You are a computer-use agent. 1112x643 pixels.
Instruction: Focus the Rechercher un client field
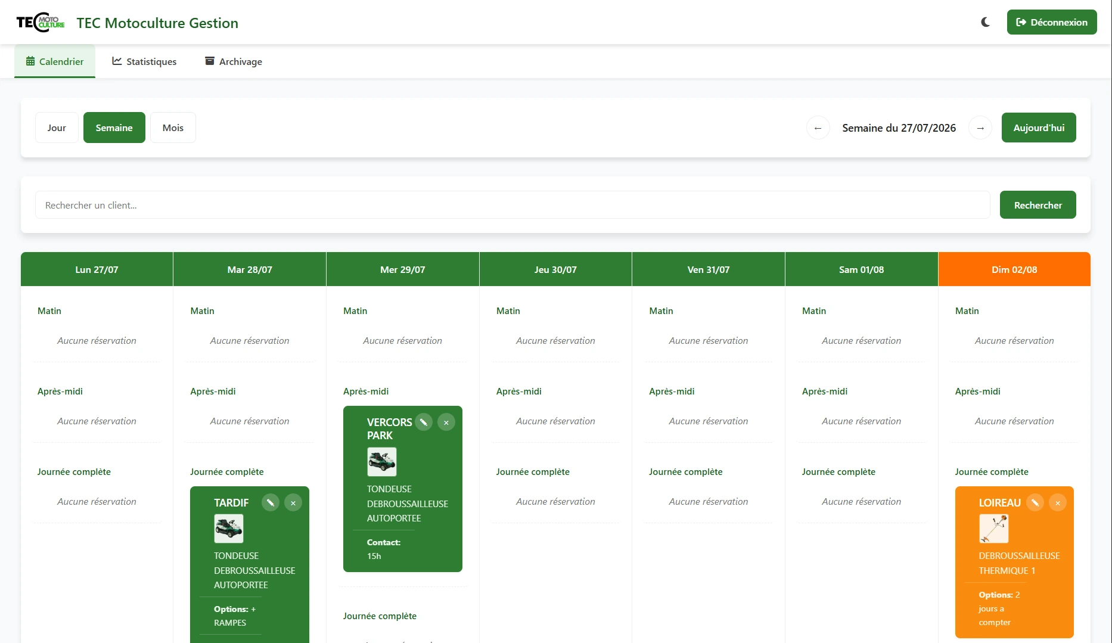[512, 205]
